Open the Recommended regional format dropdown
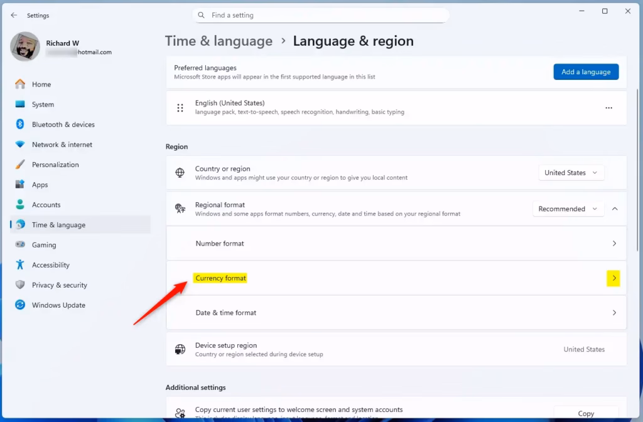The height and width of the screenshot is (422, 643). tap(568, 208)
